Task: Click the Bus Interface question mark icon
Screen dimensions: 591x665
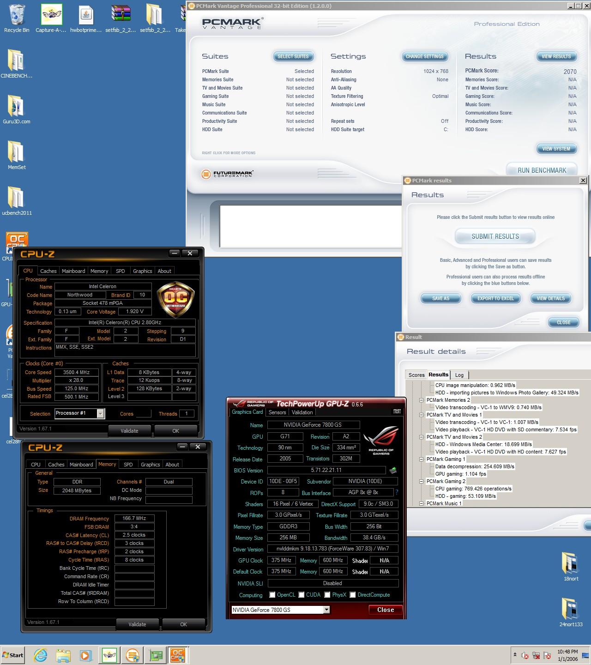Action: (x=397, y=492)
